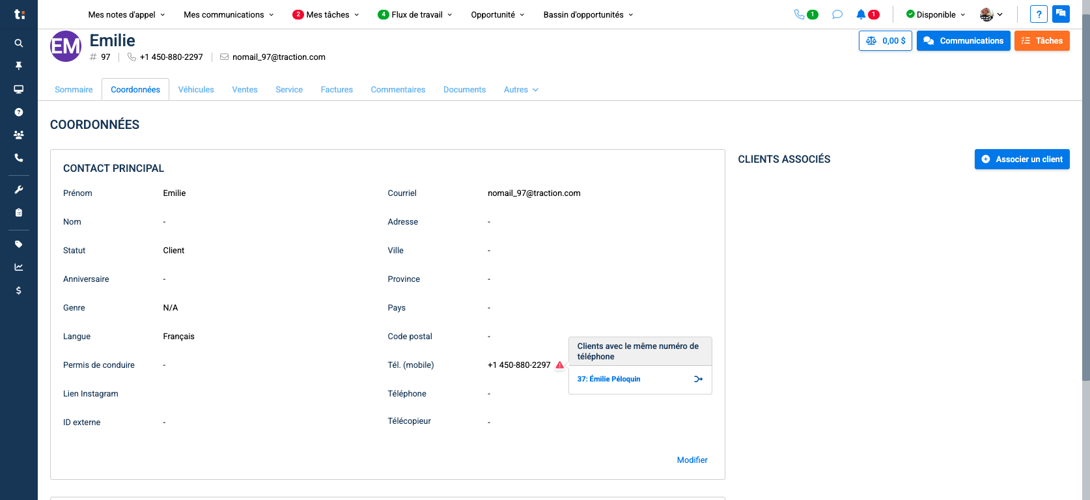1090x500 pixels.
Task: Click the dollar sign icon in sidebar
Action: 19,290
